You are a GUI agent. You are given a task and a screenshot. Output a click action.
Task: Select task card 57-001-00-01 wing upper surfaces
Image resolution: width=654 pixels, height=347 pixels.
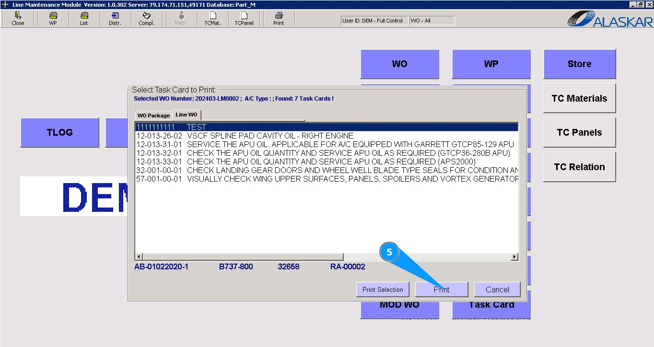pos(327,179)
